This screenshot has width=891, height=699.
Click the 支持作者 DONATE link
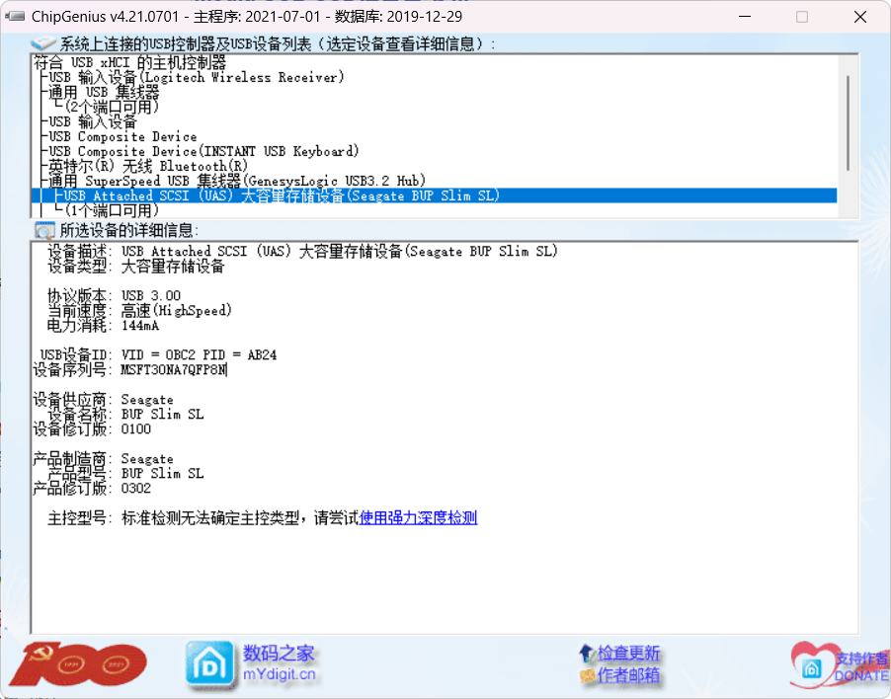[x=862, y=667]
